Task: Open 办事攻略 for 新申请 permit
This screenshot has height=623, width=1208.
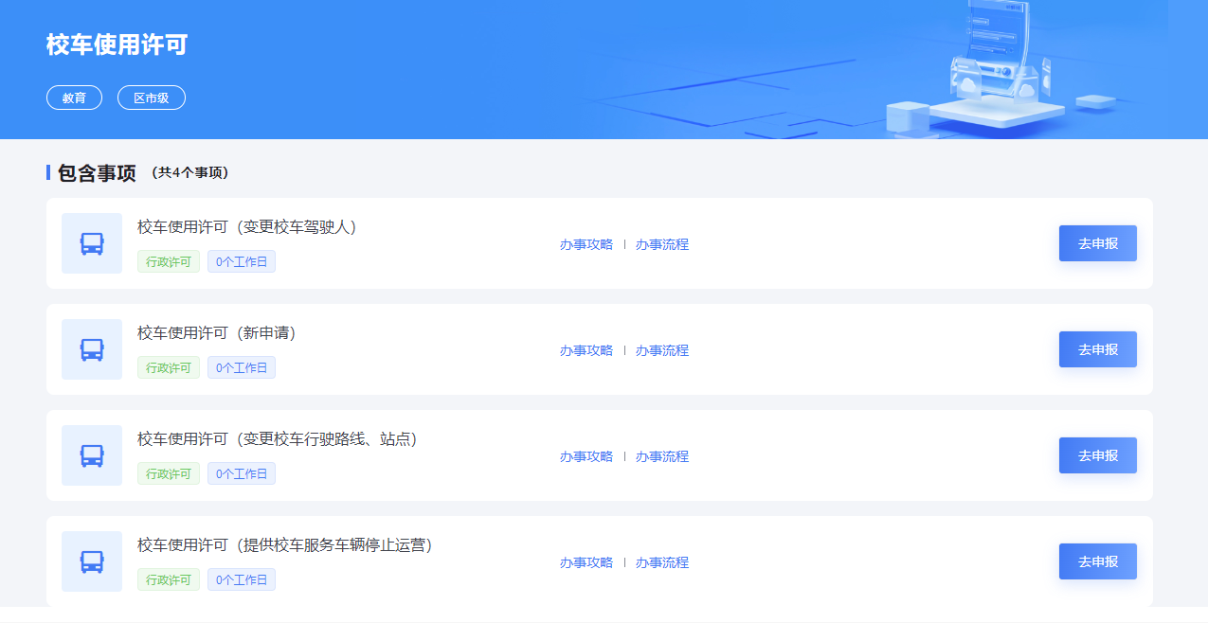Action: pyautogui.click(x=586, y=350)
